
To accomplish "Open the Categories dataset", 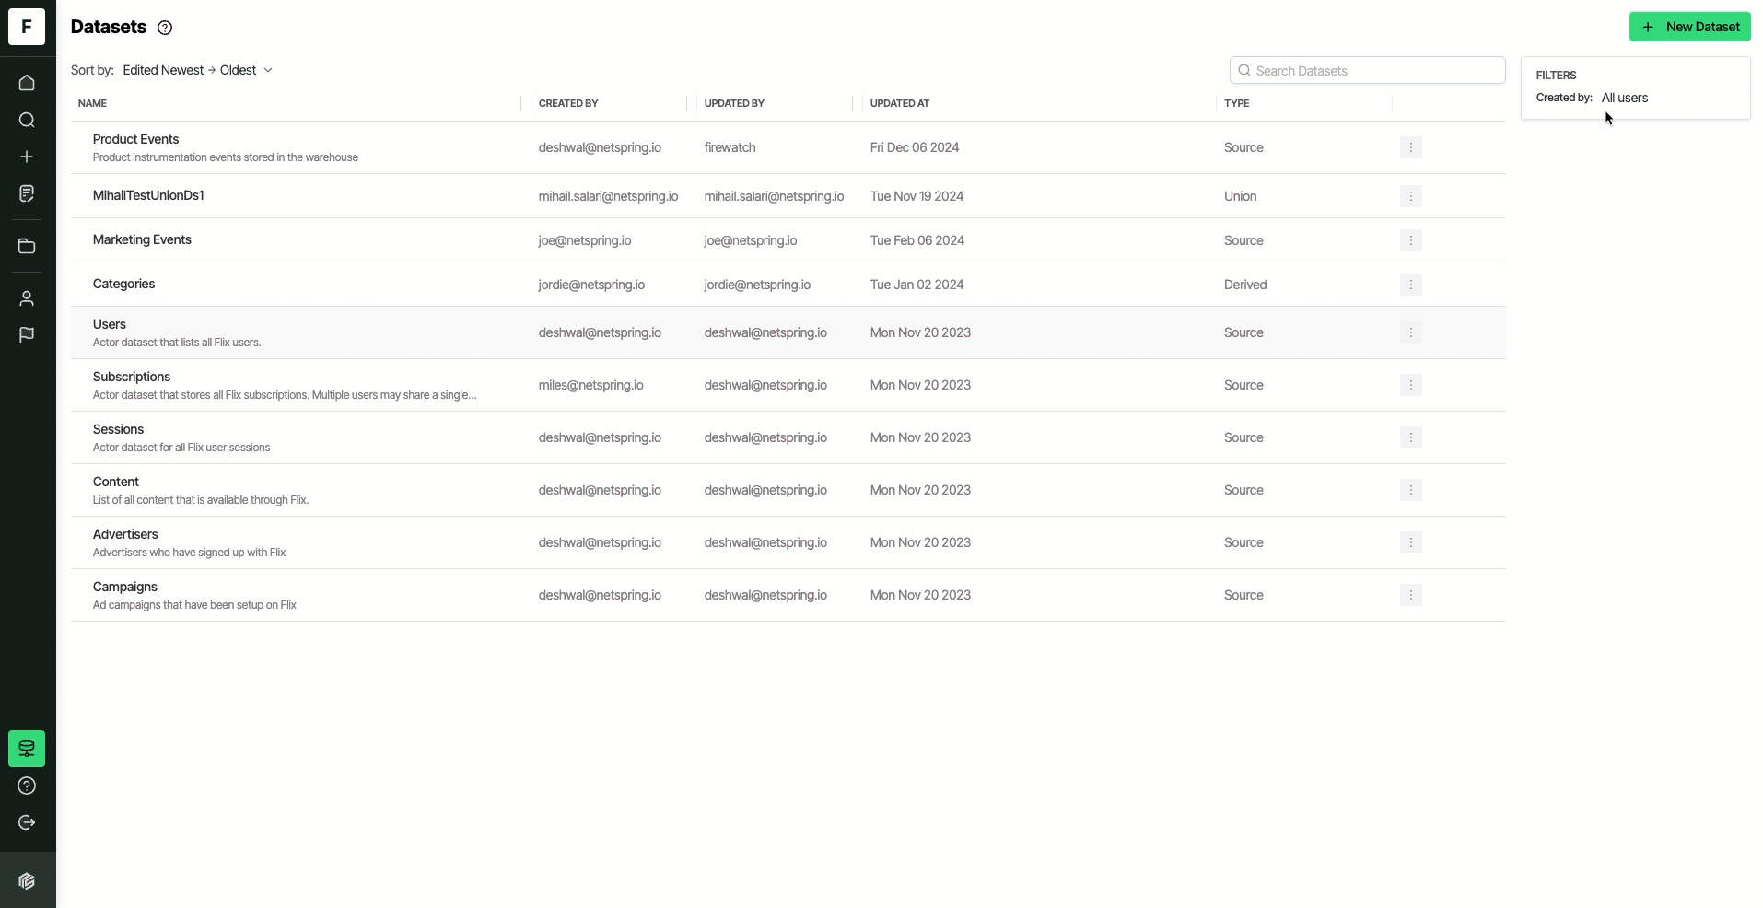I will (x=123, y=284).
